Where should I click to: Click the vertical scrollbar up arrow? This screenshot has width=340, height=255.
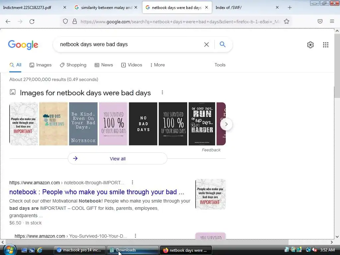[337, 31]
